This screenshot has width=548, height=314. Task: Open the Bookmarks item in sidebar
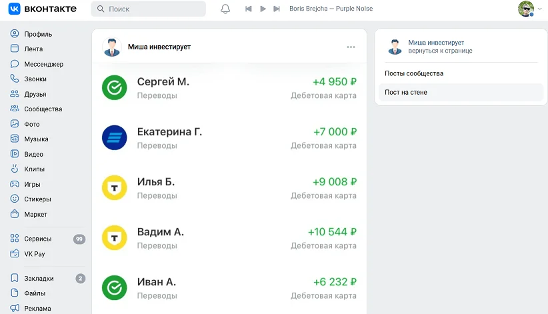[39, 278]
